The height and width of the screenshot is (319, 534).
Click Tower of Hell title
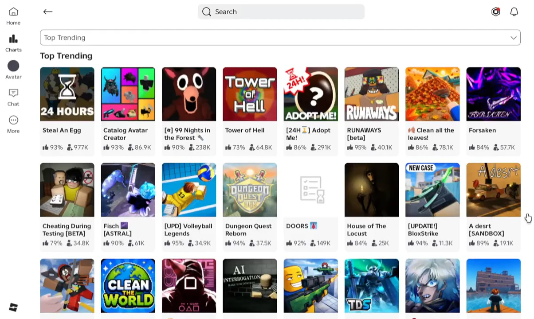point(245,130)
